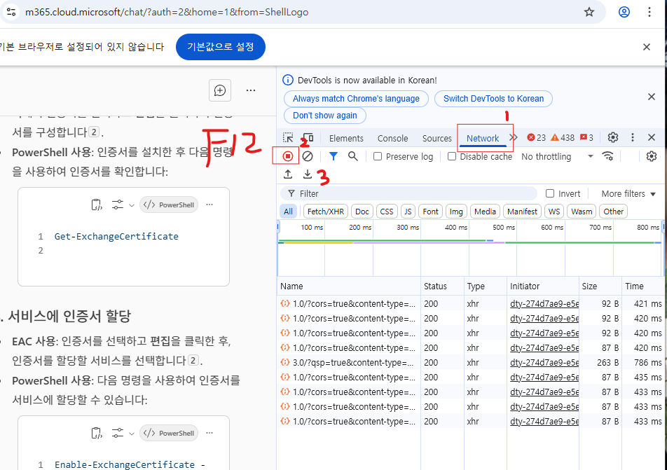Select the Wasm filter chip
The width and height of the screenshot is (667, 470).
(582, 212)
